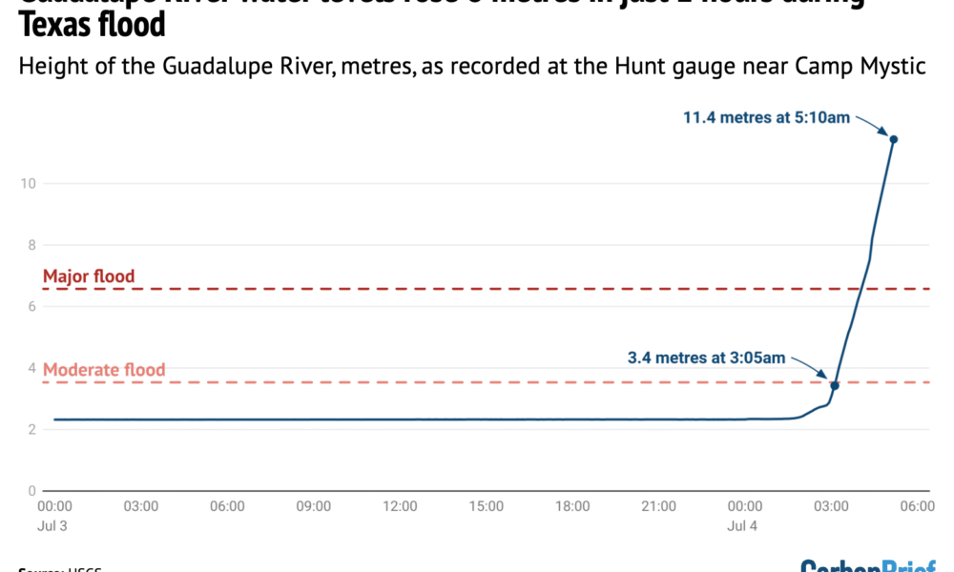Click the "Texas flood" headline text
This screenshot has height=572, width=954.
tap(92, 24)
